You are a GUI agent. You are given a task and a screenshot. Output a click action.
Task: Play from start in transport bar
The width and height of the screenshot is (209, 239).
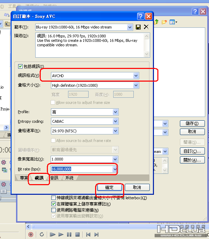(52, 235)
